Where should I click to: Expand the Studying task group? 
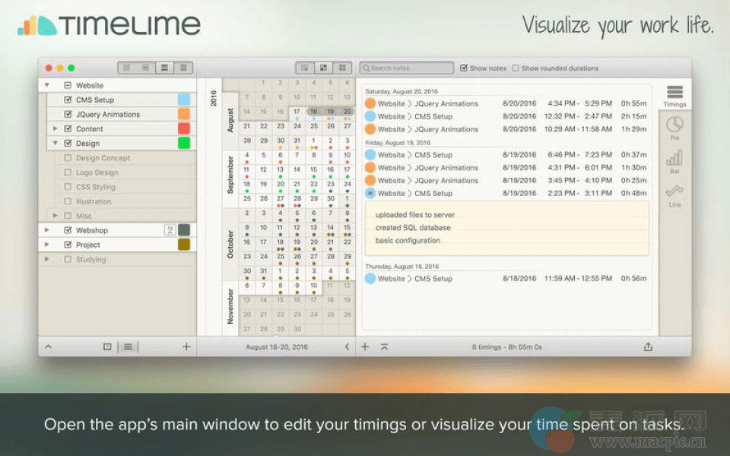(47, 259)
